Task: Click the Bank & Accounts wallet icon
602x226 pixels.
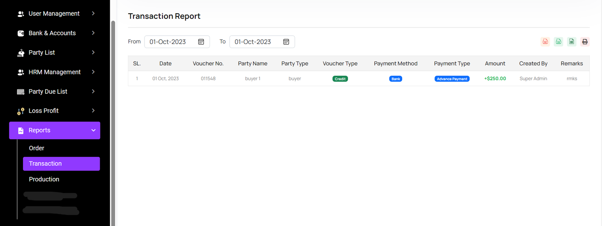Action: (x=21, y=33)
